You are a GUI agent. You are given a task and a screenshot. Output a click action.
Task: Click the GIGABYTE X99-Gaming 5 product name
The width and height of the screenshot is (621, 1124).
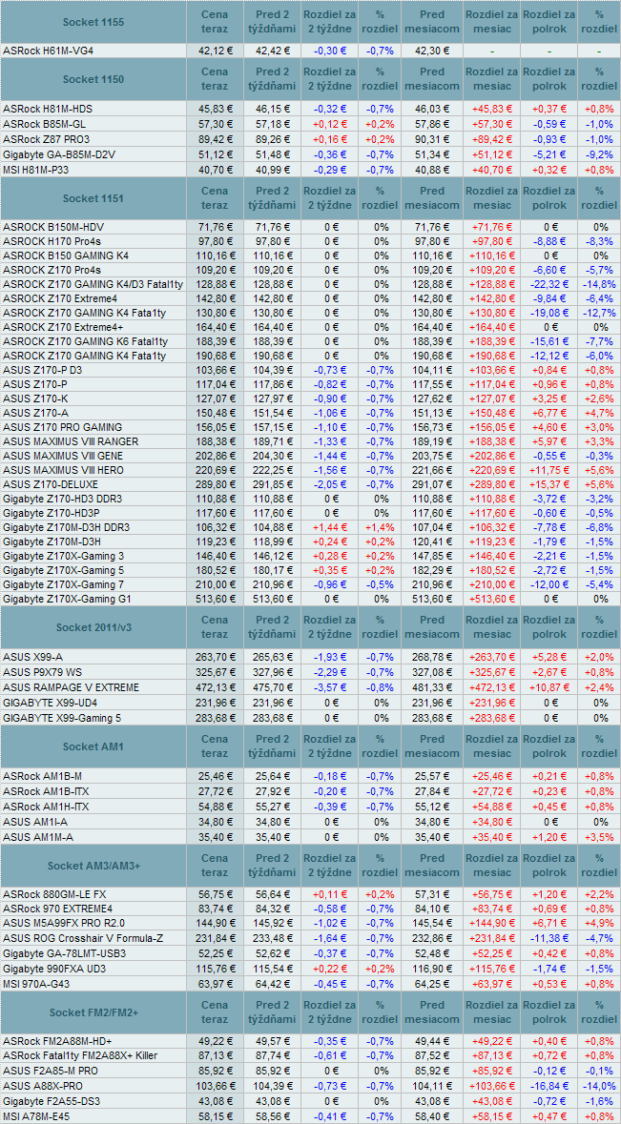(x=62, y=718)
